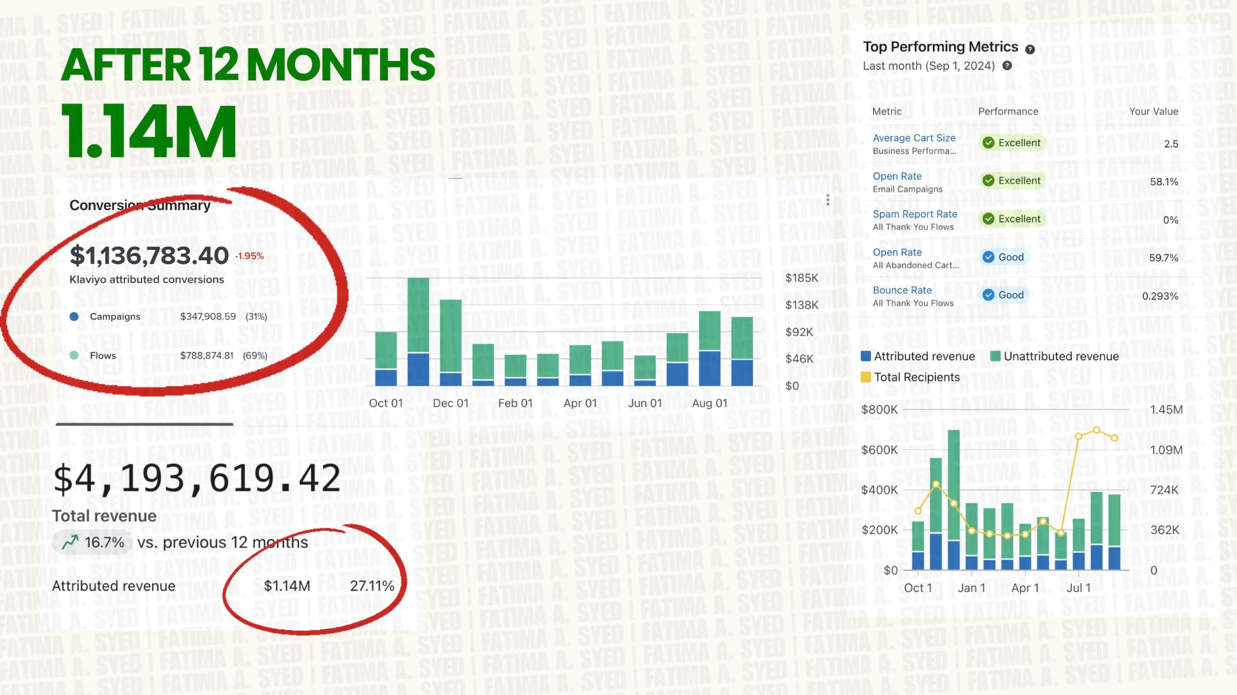This screenshot has height=695, width=1237.
Task: Open the Spam Report Rate metric link
Action: (915, 214)
